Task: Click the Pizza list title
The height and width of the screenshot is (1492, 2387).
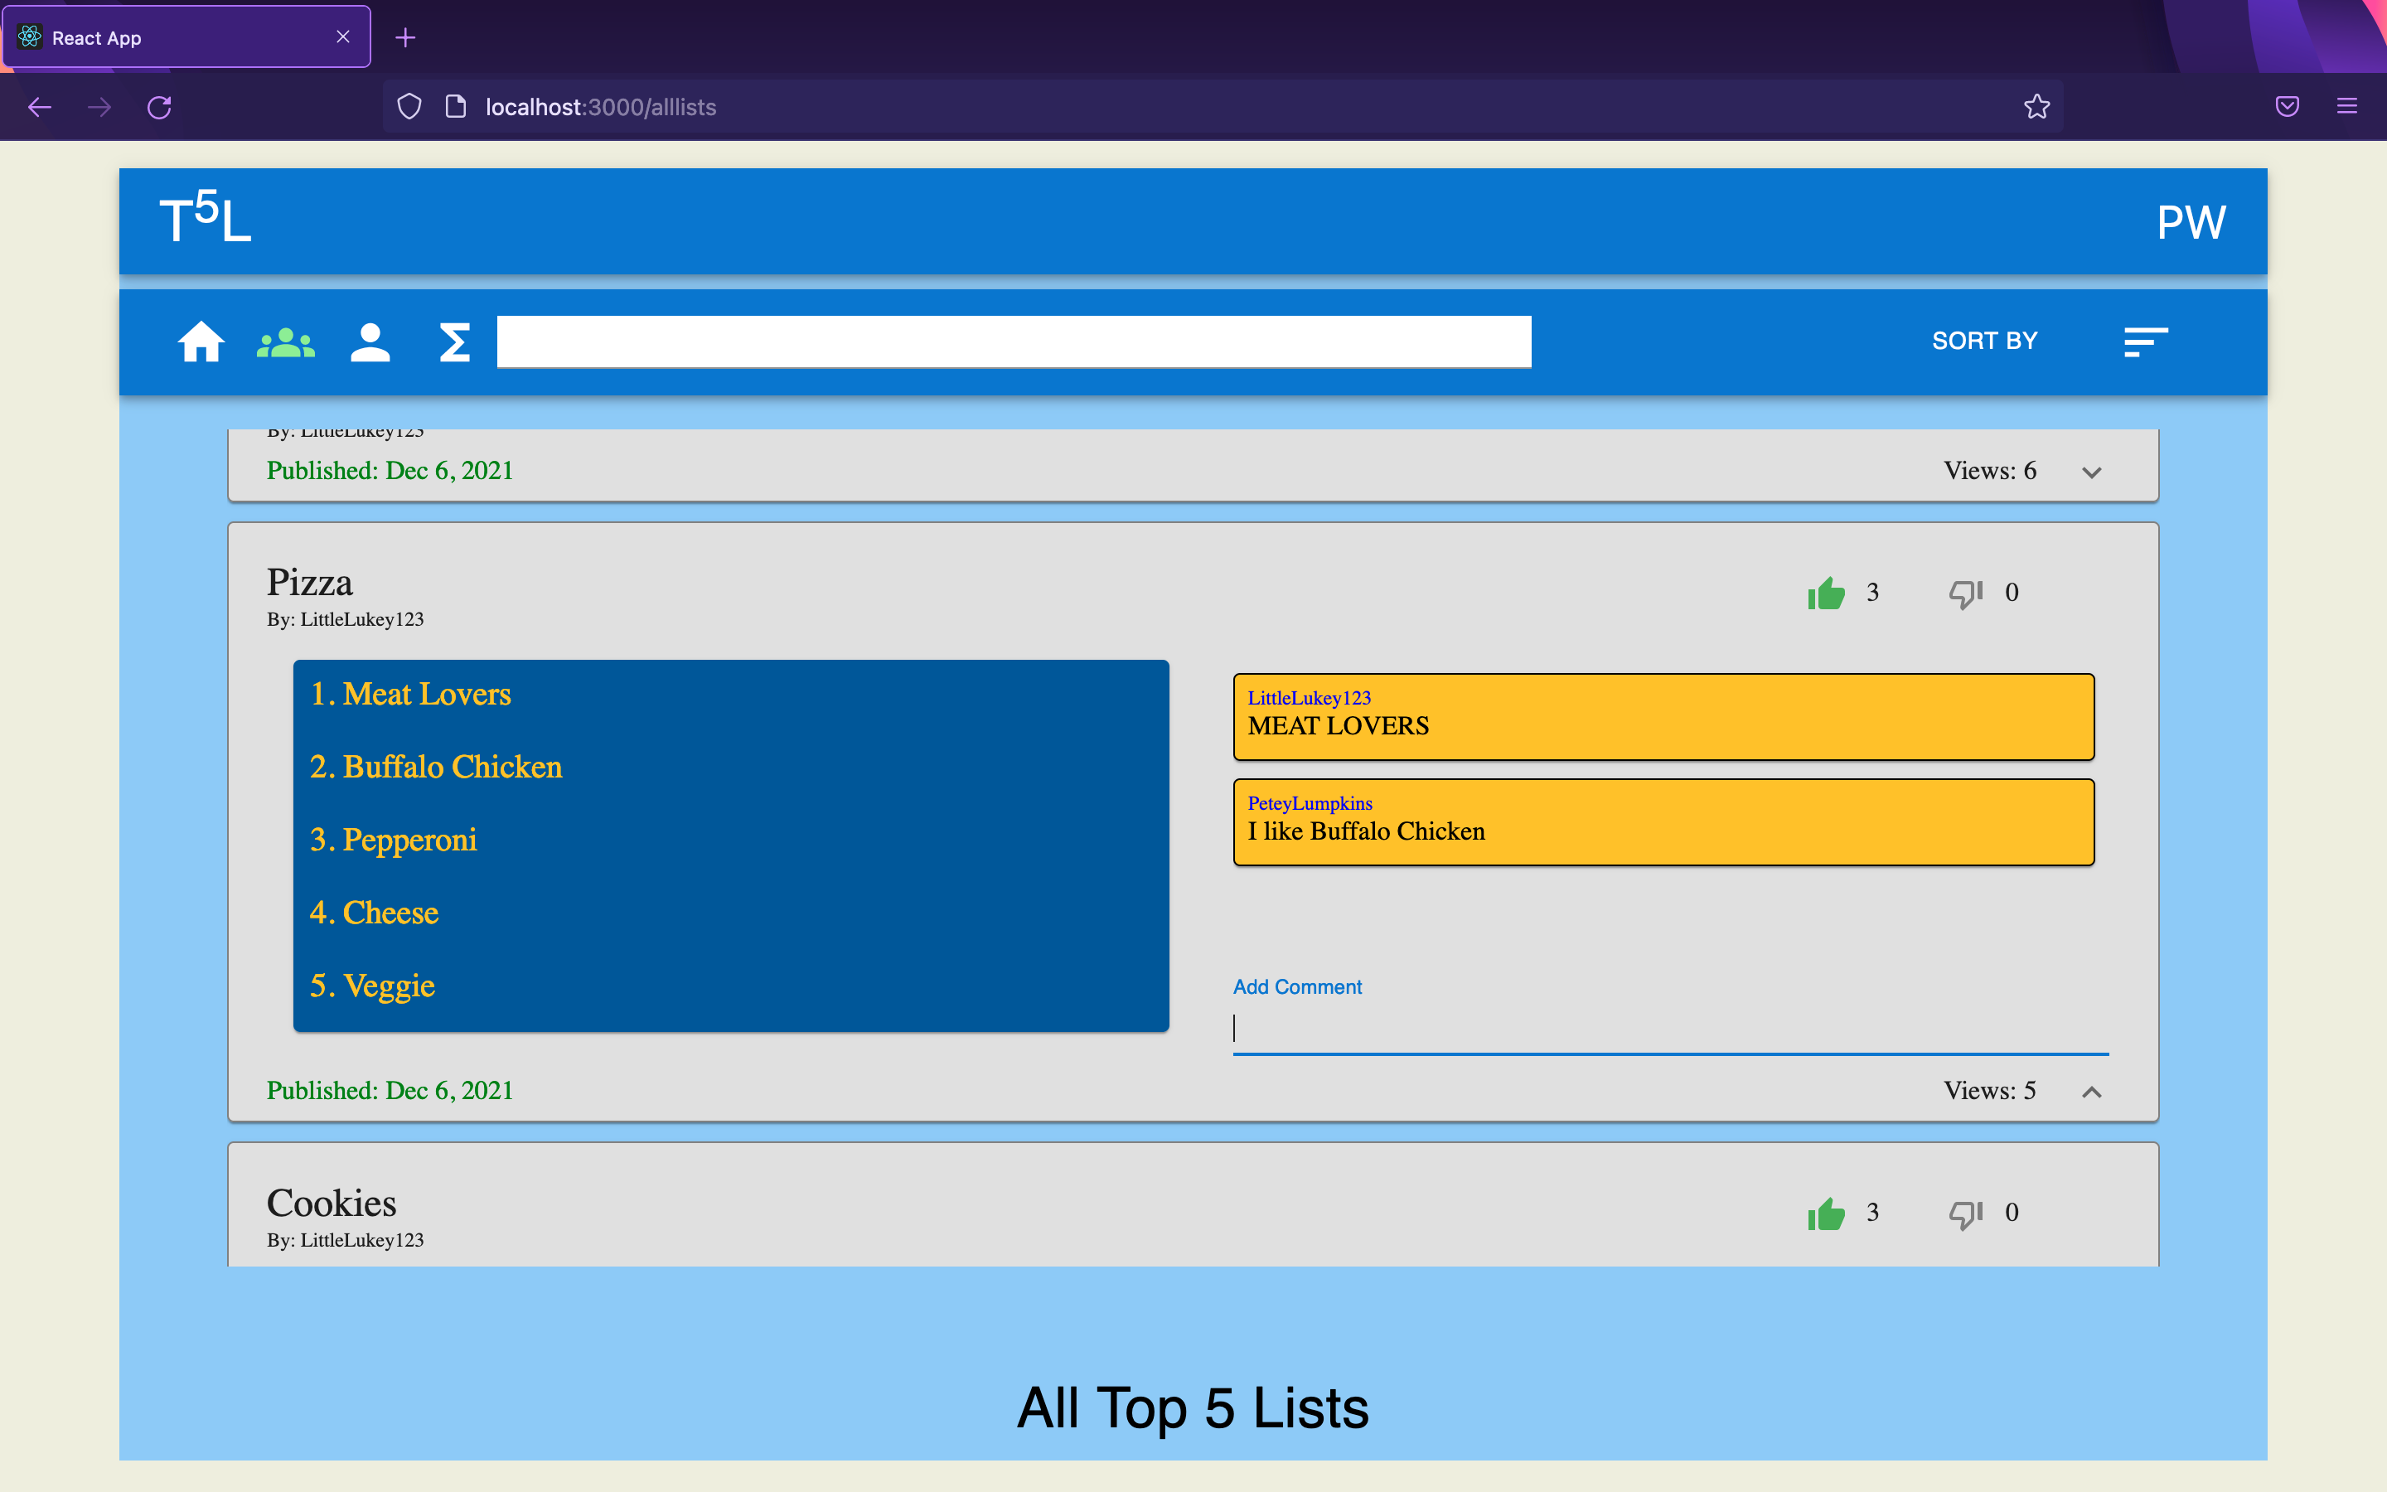Action: point(310,582)
